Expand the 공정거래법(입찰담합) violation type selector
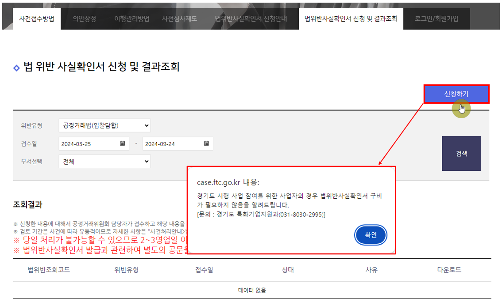502x302 pixels. (104, 125)
